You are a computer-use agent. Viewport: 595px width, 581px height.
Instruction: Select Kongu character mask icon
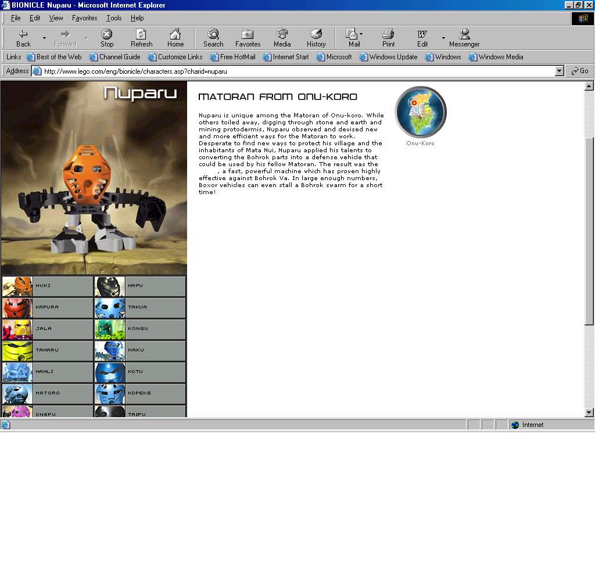coord(110,329)
